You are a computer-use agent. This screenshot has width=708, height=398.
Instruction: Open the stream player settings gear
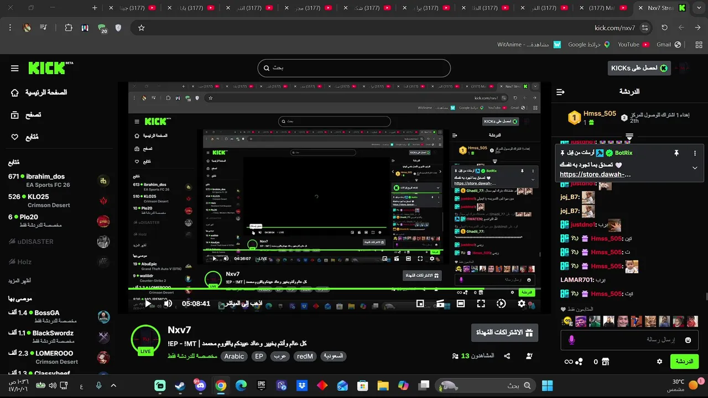pyautogui.click(x=522, y=303)
